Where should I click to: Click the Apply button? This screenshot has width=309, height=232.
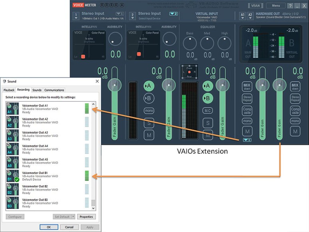tap(90, 227)
